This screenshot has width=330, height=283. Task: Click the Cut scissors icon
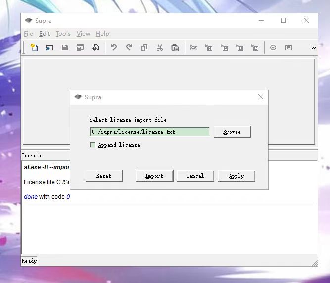160,48
